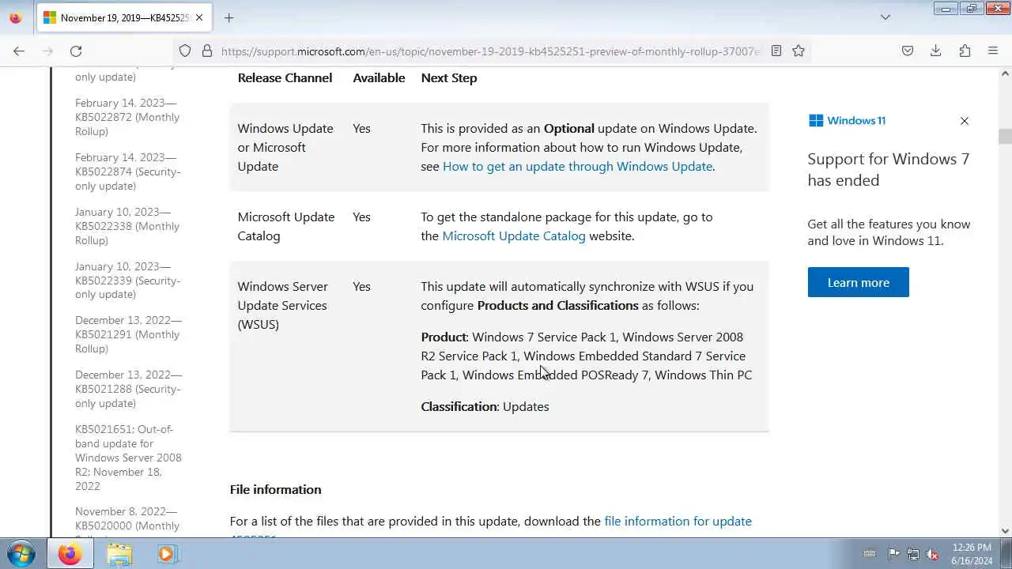
Task: Open a new tab
Action: click(228, 17)
